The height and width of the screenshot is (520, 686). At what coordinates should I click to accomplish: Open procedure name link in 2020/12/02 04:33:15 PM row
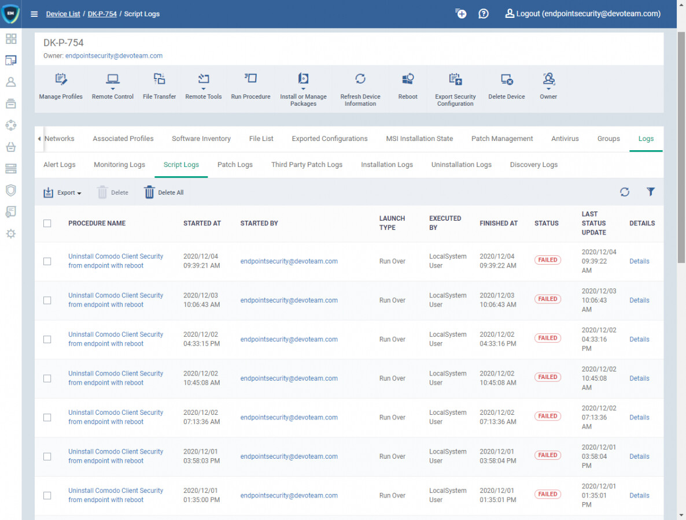click(116, 339)
